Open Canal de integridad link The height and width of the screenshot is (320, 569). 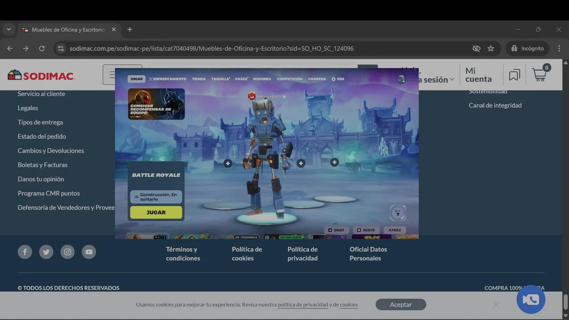pos(495,105)
